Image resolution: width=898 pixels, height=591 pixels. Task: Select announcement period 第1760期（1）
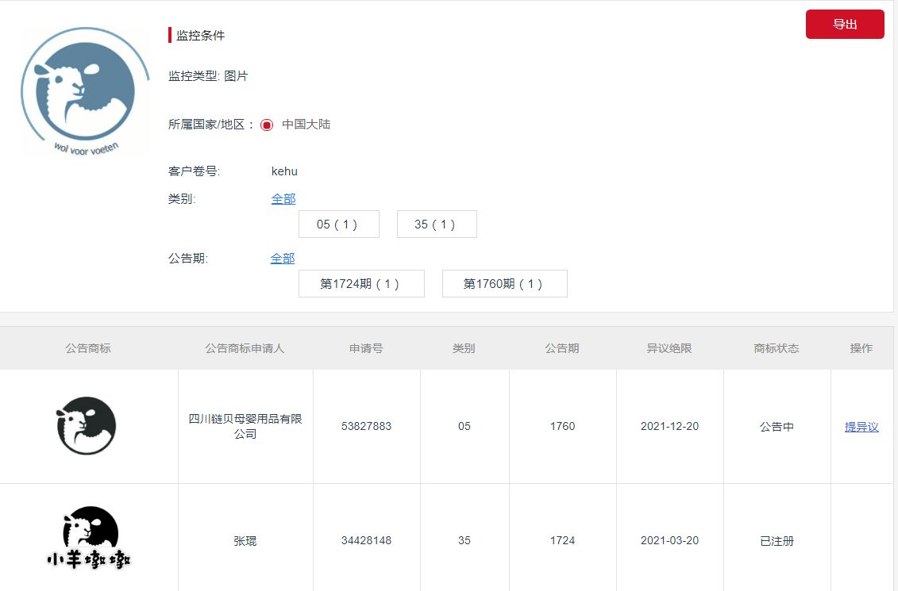[x=504, y=284]
